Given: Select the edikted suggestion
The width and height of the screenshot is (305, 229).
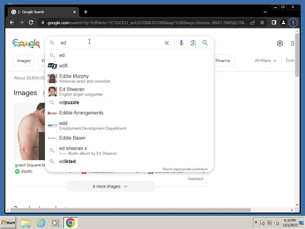Looking at the screenshot, I should (x=129, y=161).
